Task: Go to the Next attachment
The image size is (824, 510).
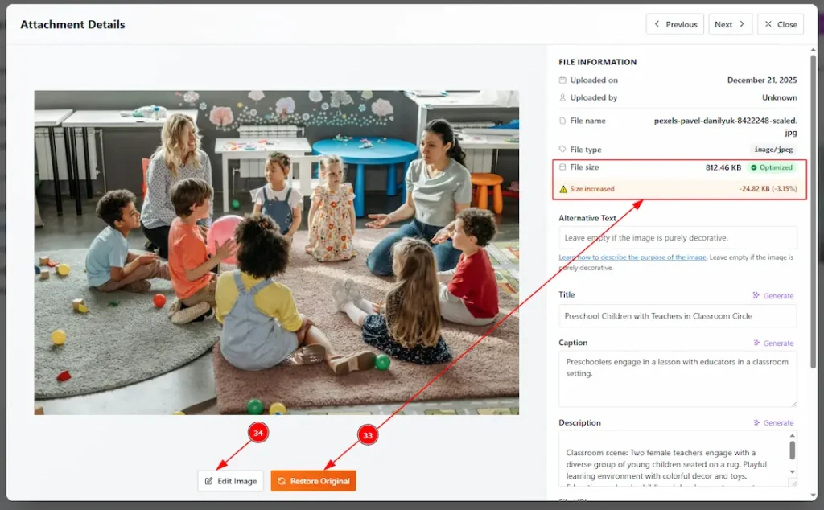Action: click(731, 24)
